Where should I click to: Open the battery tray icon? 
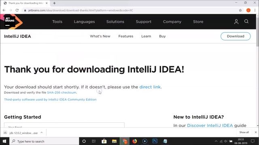pyautogui.click(x=231, y=141)
